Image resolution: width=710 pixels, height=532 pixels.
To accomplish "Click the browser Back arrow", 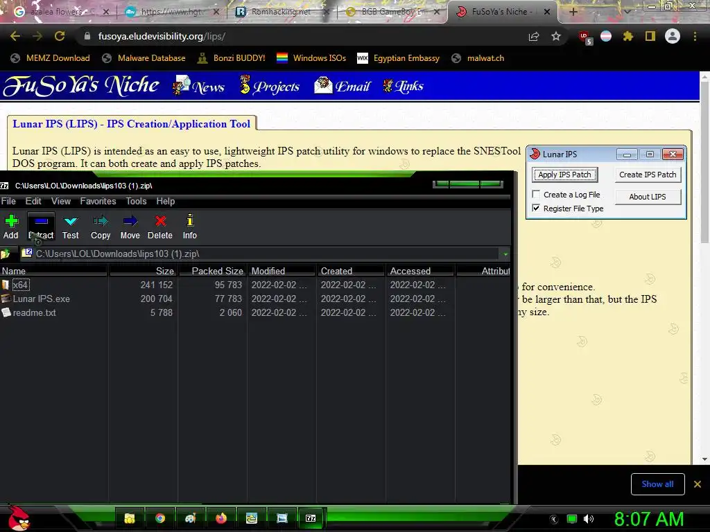I will coord(15,36).
